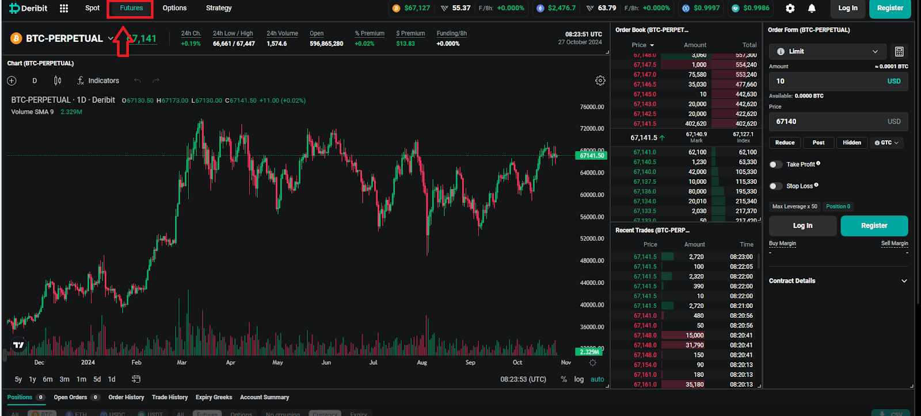Click the BTC coin icon next to BTC-PERPETUAL
921x416 pixels.
pos(16,38)
